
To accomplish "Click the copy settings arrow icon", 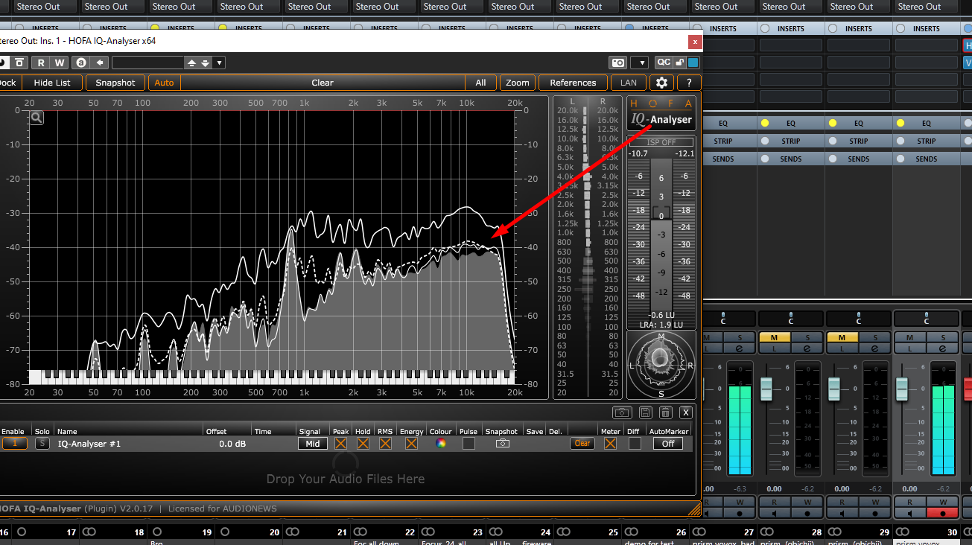I will (x=100, y=63).
